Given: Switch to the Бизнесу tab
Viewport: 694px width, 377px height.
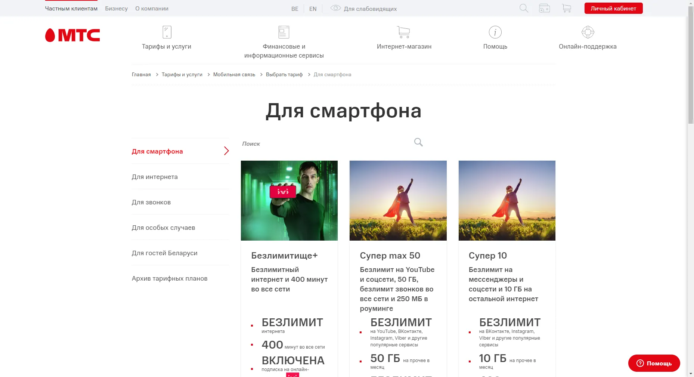Looking at the screenshot, I should 117,9.
